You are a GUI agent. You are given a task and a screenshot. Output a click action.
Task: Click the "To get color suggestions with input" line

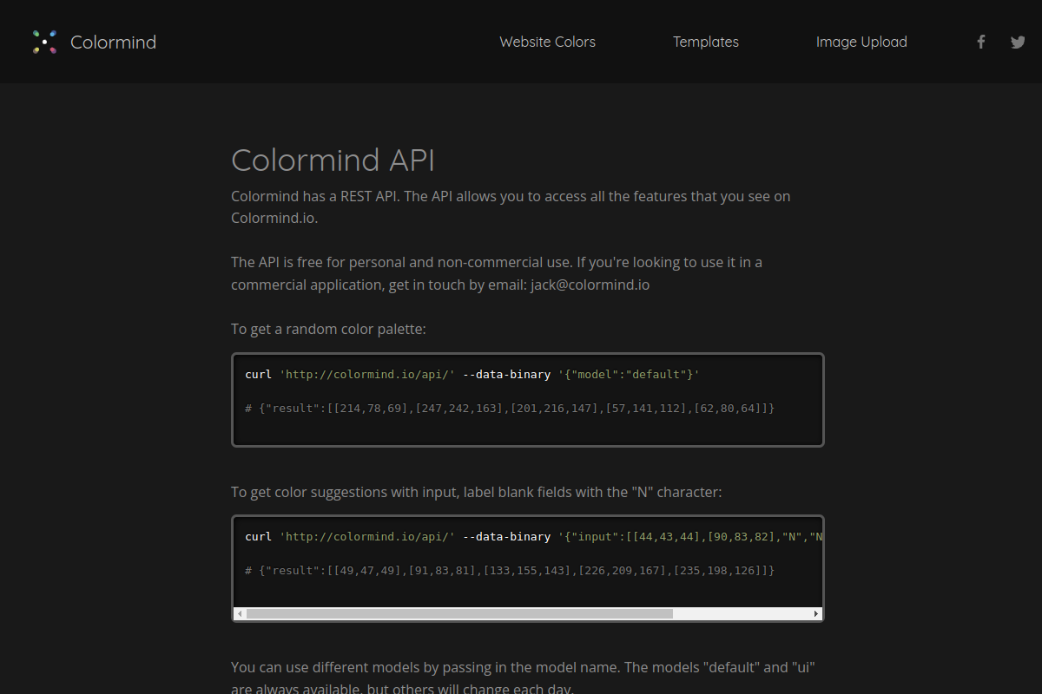click(x=476, y=492)
